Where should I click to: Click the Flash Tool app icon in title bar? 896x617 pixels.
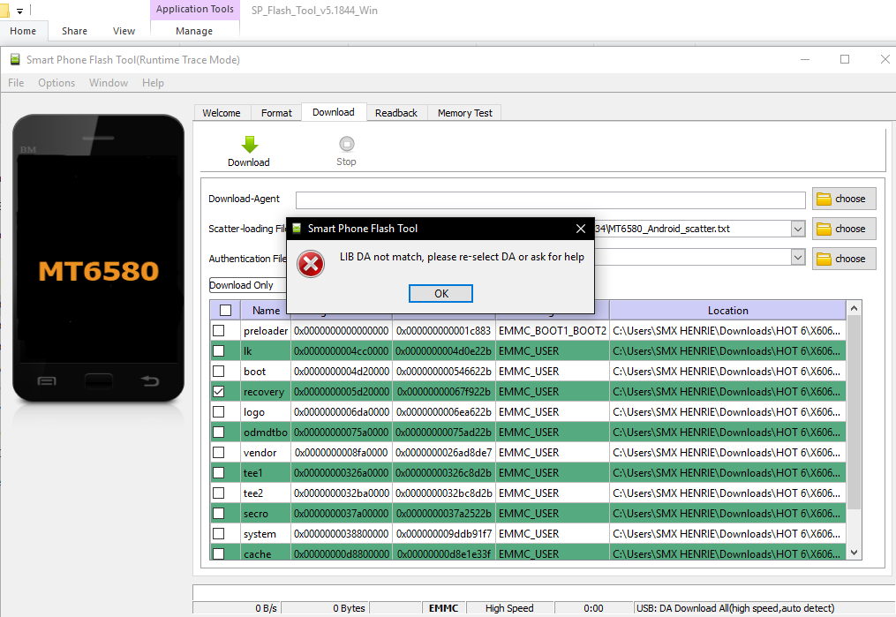(15, 59)
